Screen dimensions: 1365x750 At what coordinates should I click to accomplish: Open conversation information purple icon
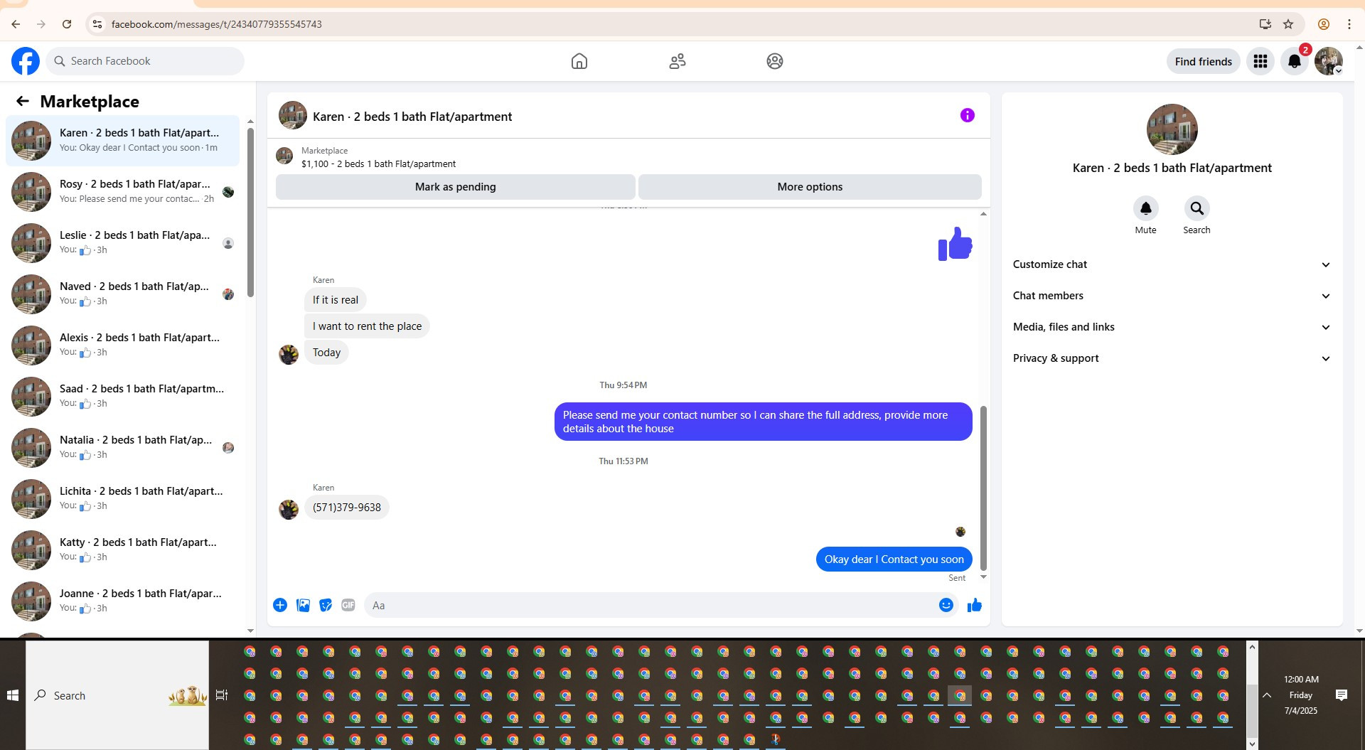click(967, 115)
